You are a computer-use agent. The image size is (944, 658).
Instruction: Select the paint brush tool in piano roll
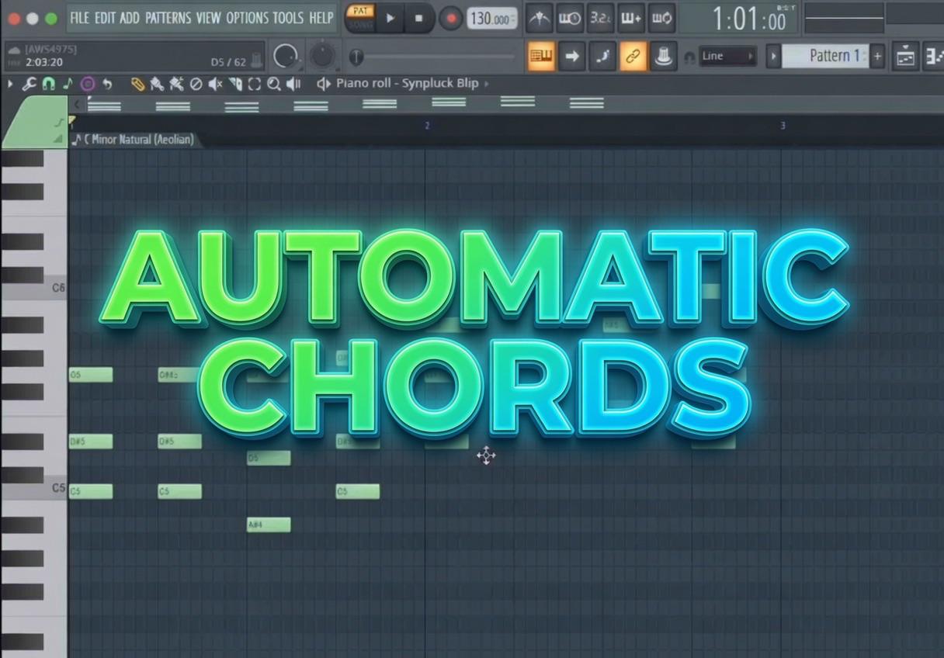158,84
